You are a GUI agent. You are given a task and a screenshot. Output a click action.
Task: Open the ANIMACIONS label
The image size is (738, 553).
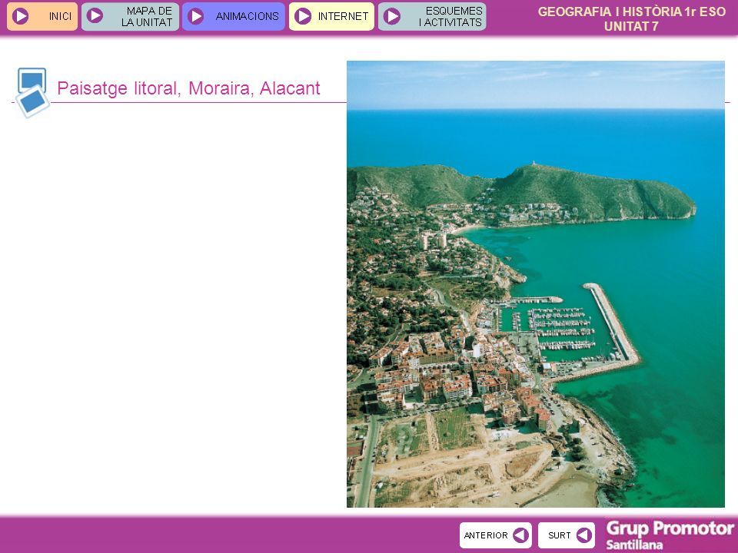point(247,16)
